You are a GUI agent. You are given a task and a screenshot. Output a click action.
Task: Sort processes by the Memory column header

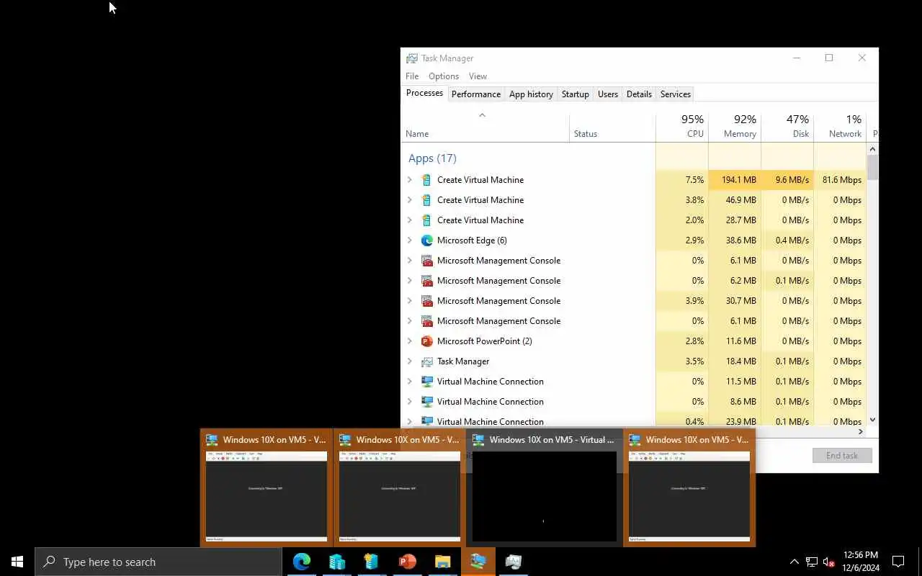735,126
